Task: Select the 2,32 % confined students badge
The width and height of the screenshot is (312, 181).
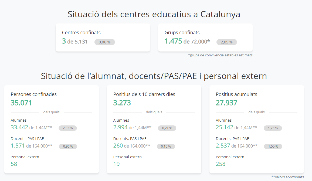Action: [x=68, y=128]
